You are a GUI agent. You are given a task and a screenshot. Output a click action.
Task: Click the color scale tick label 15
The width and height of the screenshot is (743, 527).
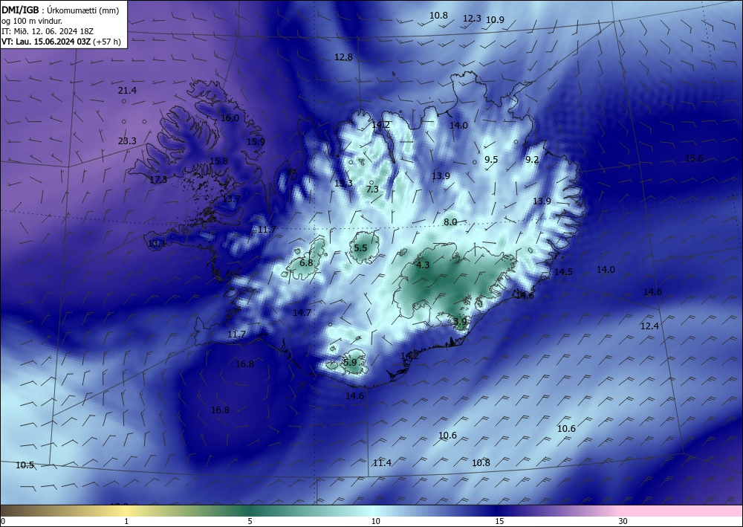(x=499, y=521)
